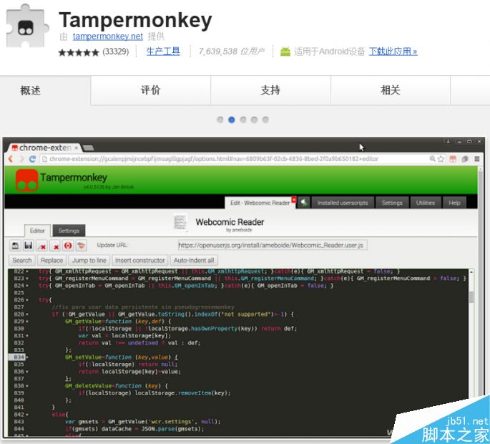Open the Help tab

click(x=454, y=203)
